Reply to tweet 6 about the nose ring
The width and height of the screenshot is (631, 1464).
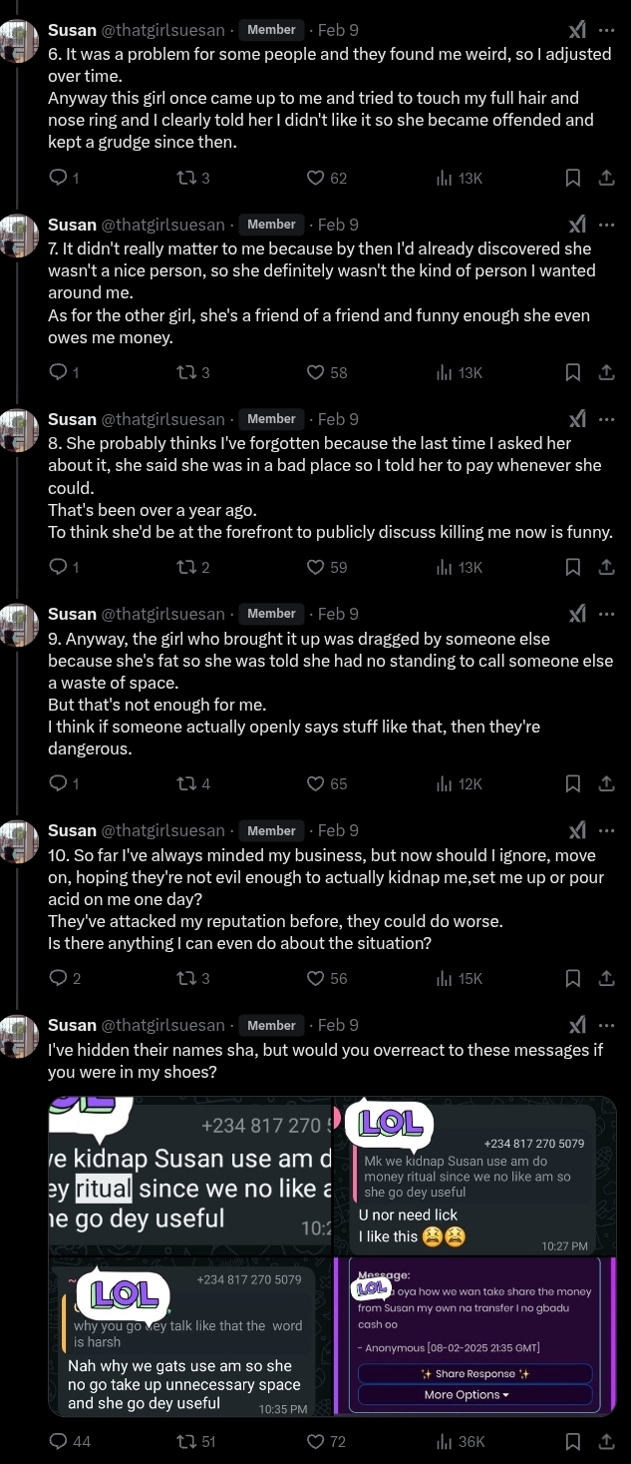[x=59, y=178]
